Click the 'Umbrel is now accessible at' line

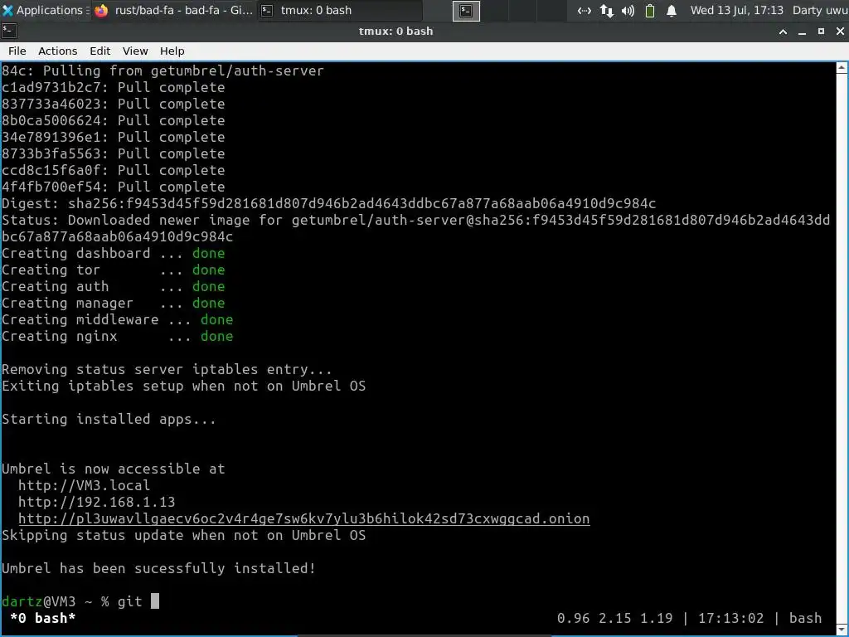(x=113, y=469)
